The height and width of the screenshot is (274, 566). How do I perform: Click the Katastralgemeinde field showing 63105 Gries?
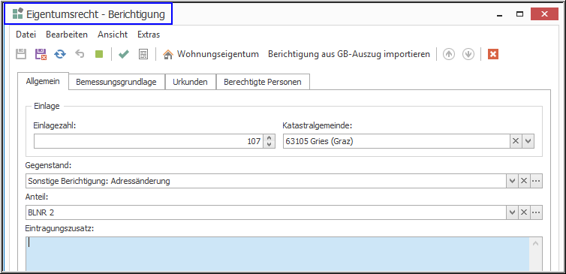[396, 141]
